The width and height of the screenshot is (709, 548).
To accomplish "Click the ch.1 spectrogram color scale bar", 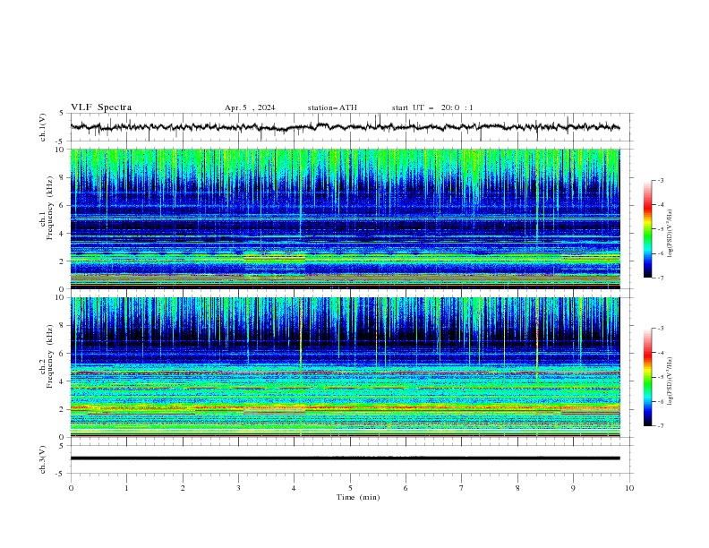I will click(647, 229).
